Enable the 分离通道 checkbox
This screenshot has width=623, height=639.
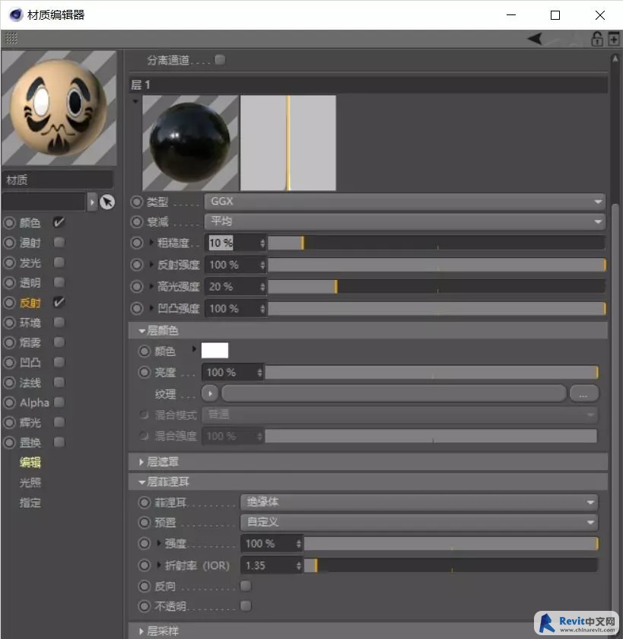point(220,60)
